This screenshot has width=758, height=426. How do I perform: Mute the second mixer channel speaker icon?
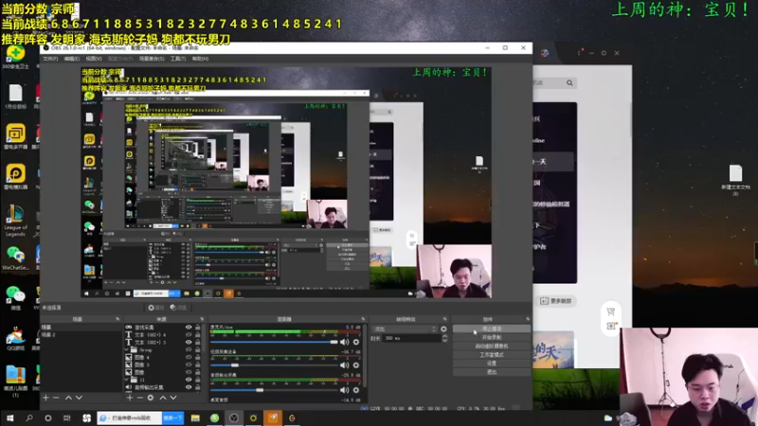(x=344, y=365)
